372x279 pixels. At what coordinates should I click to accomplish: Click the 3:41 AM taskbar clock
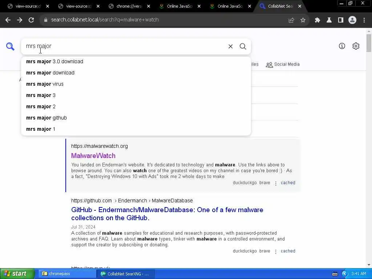pos(359,274)
